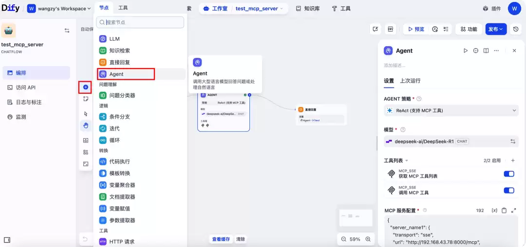
Task: Insert variable {x} in MCP config
Action: click(494, 211)
